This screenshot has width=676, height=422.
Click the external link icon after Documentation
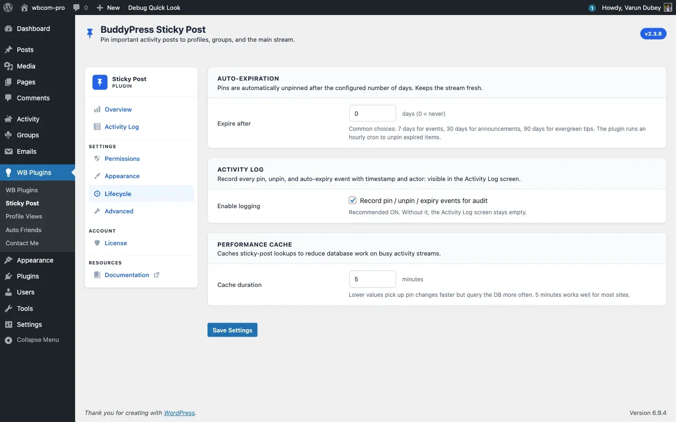pyautogui.click(x=157, y=275)
